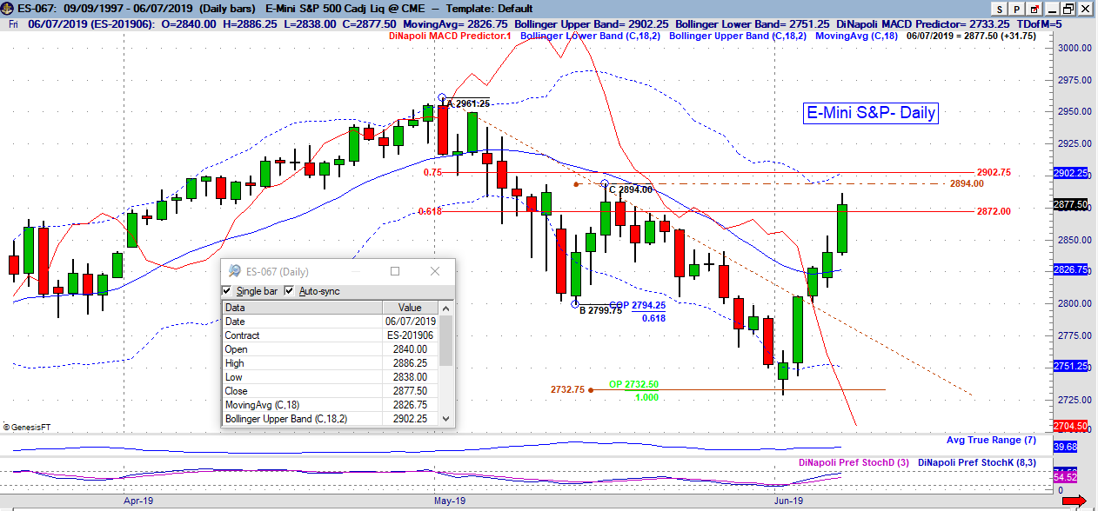Click the Data column header

point(302,308)
